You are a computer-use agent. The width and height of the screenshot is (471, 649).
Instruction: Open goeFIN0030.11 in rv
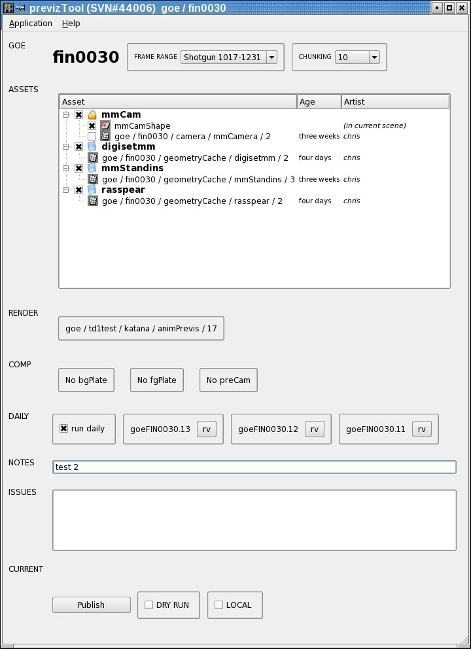point(422,429)
